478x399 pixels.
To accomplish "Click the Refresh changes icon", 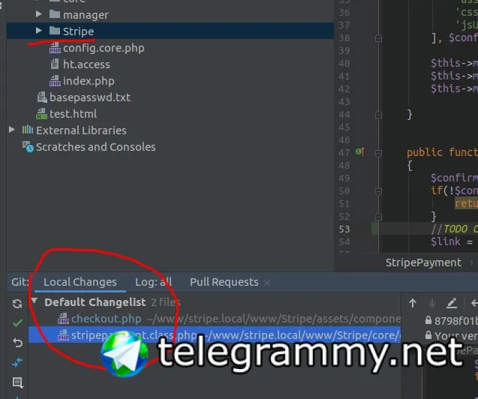I will tap(17, 303).
